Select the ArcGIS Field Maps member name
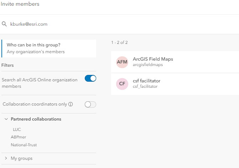239x168 pixels. pos(153,59)
